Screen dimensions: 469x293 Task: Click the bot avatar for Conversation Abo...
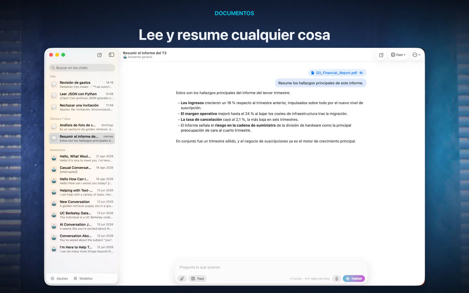[x=54, y=238]
